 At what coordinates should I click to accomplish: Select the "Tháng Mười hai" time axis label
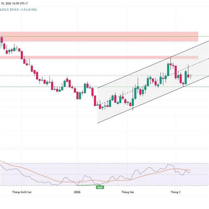pos(22,192)
